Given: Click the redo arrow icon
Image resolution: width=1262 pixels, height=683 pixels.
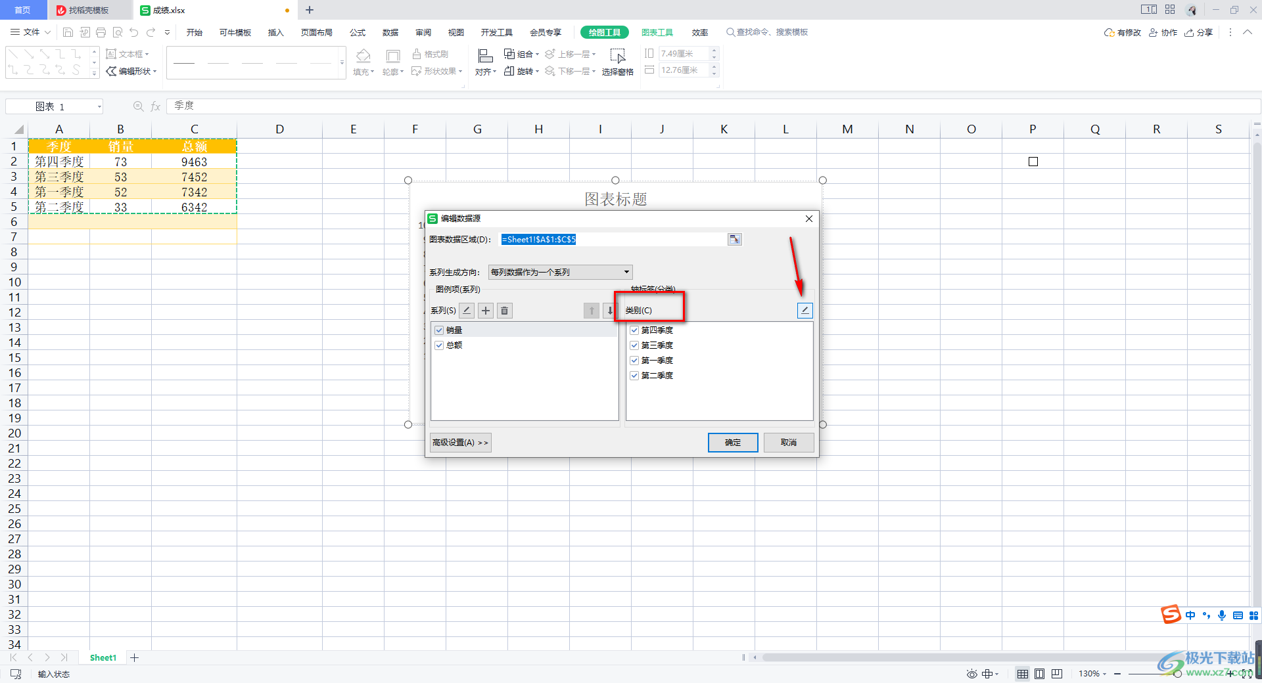Looking at the screenshot, I should (x=151, y=32).
